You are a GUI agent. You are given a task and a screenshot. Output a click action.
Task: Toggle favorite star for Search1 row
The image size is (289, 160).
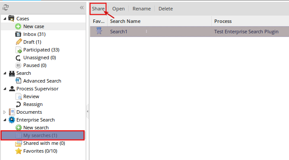click(x=99, y=31)
